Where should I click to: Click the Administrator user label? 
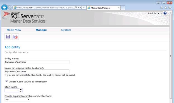154,13
